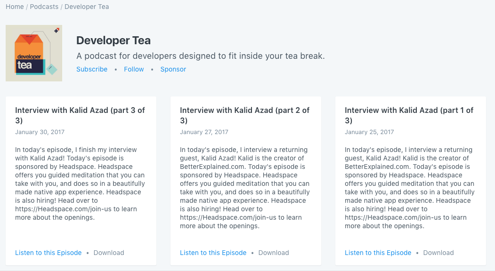This screenshot has width=495, height=271.
Task: Download the January 27 episode
Action: [x=274, y=253]
